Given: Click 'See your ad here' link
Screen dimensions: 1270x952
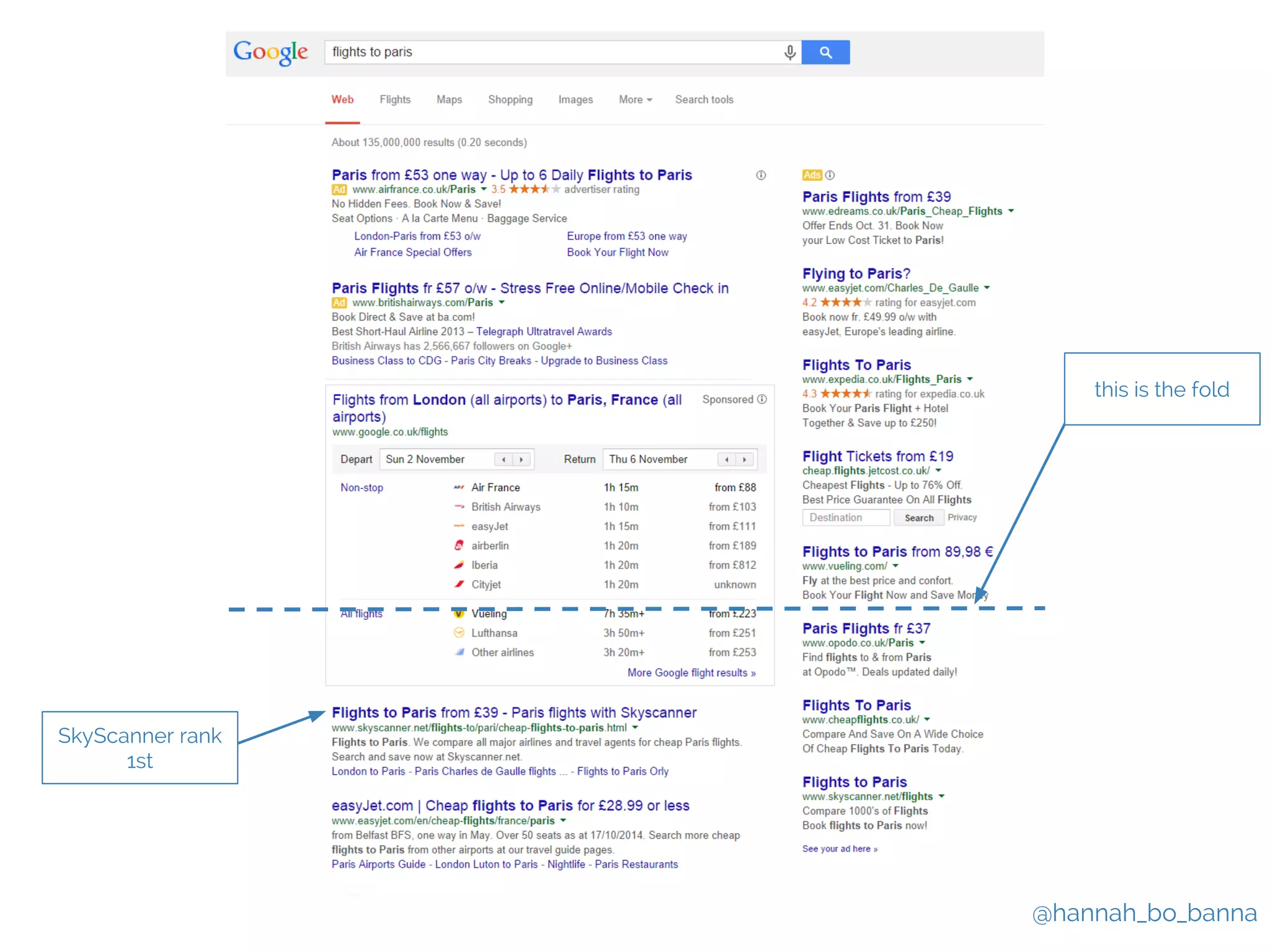Looking at the screenshot, I should pos(840,849).
